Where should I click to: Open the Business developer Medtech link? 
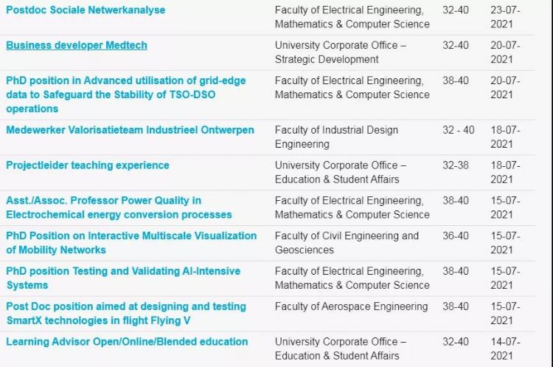point(77,45)
